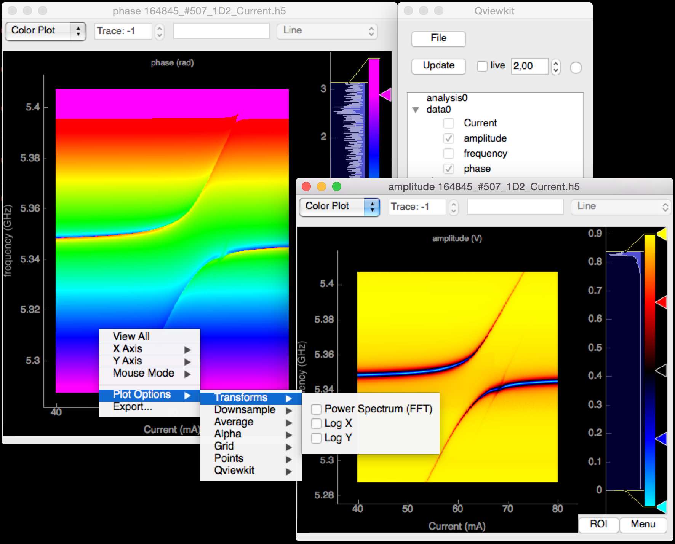The height and width of the screenshot is (544, 675).
Task: Click Menu button in amplitude window
Action: coord(643,524)
